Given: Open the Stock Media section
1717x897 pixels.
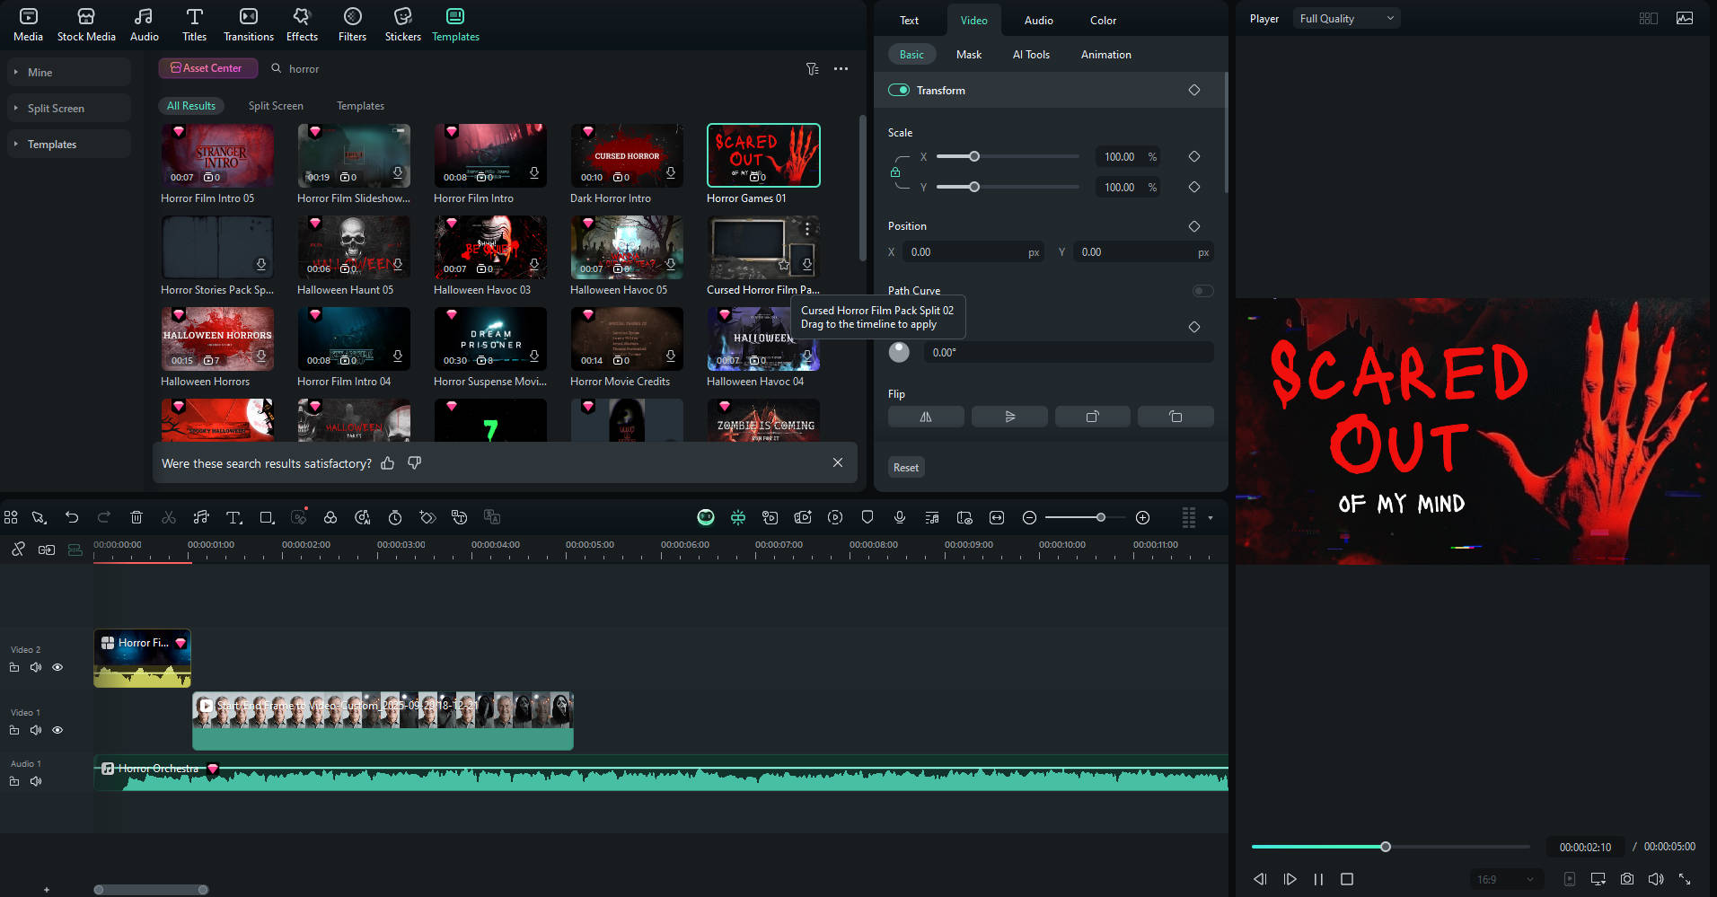Looking at the screenshot, I should click(x=86, y=24).
